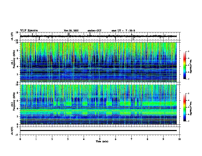The image size is (202, 156).
Task: Click the "-10" tick on ch.1(V) axis
Action: [17, 40]
